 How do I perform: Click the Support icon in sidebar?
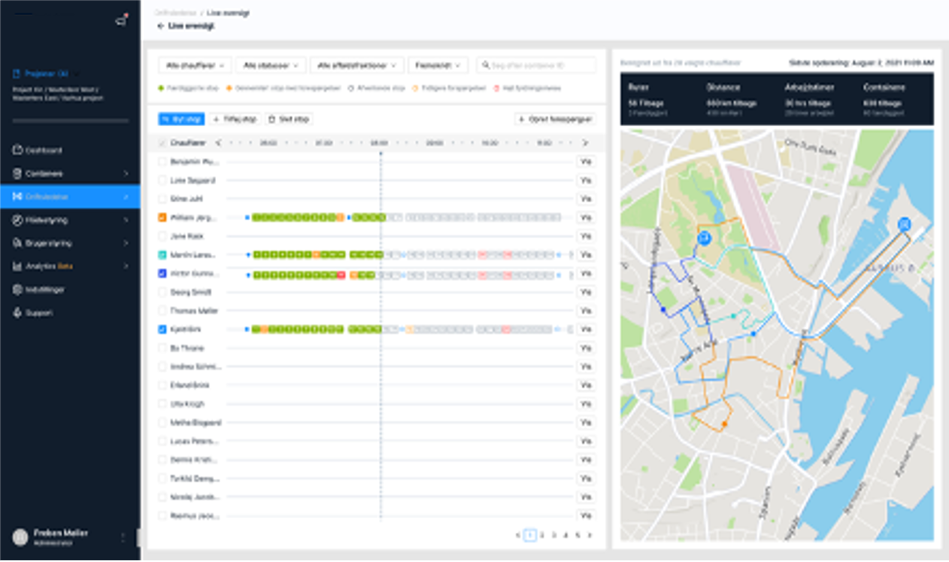point(17,312)
